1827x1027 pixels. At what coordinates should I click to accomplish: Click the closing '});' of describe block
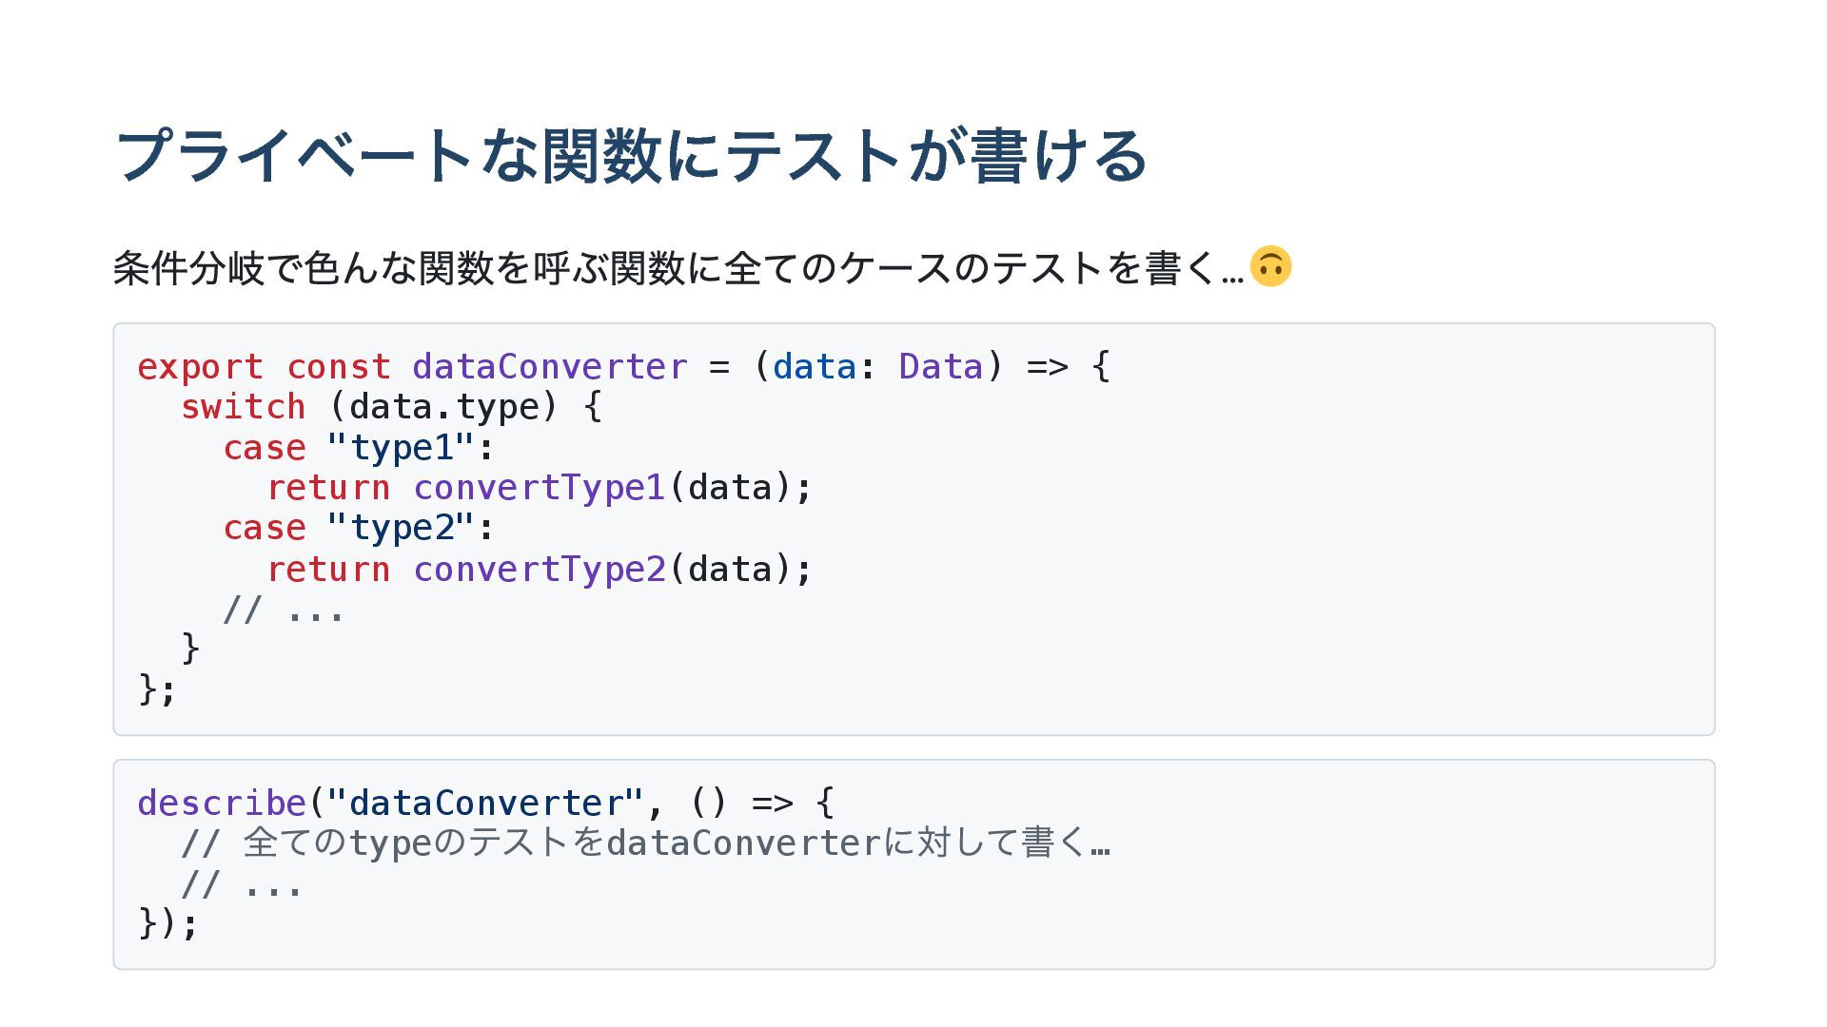(168, 923)
